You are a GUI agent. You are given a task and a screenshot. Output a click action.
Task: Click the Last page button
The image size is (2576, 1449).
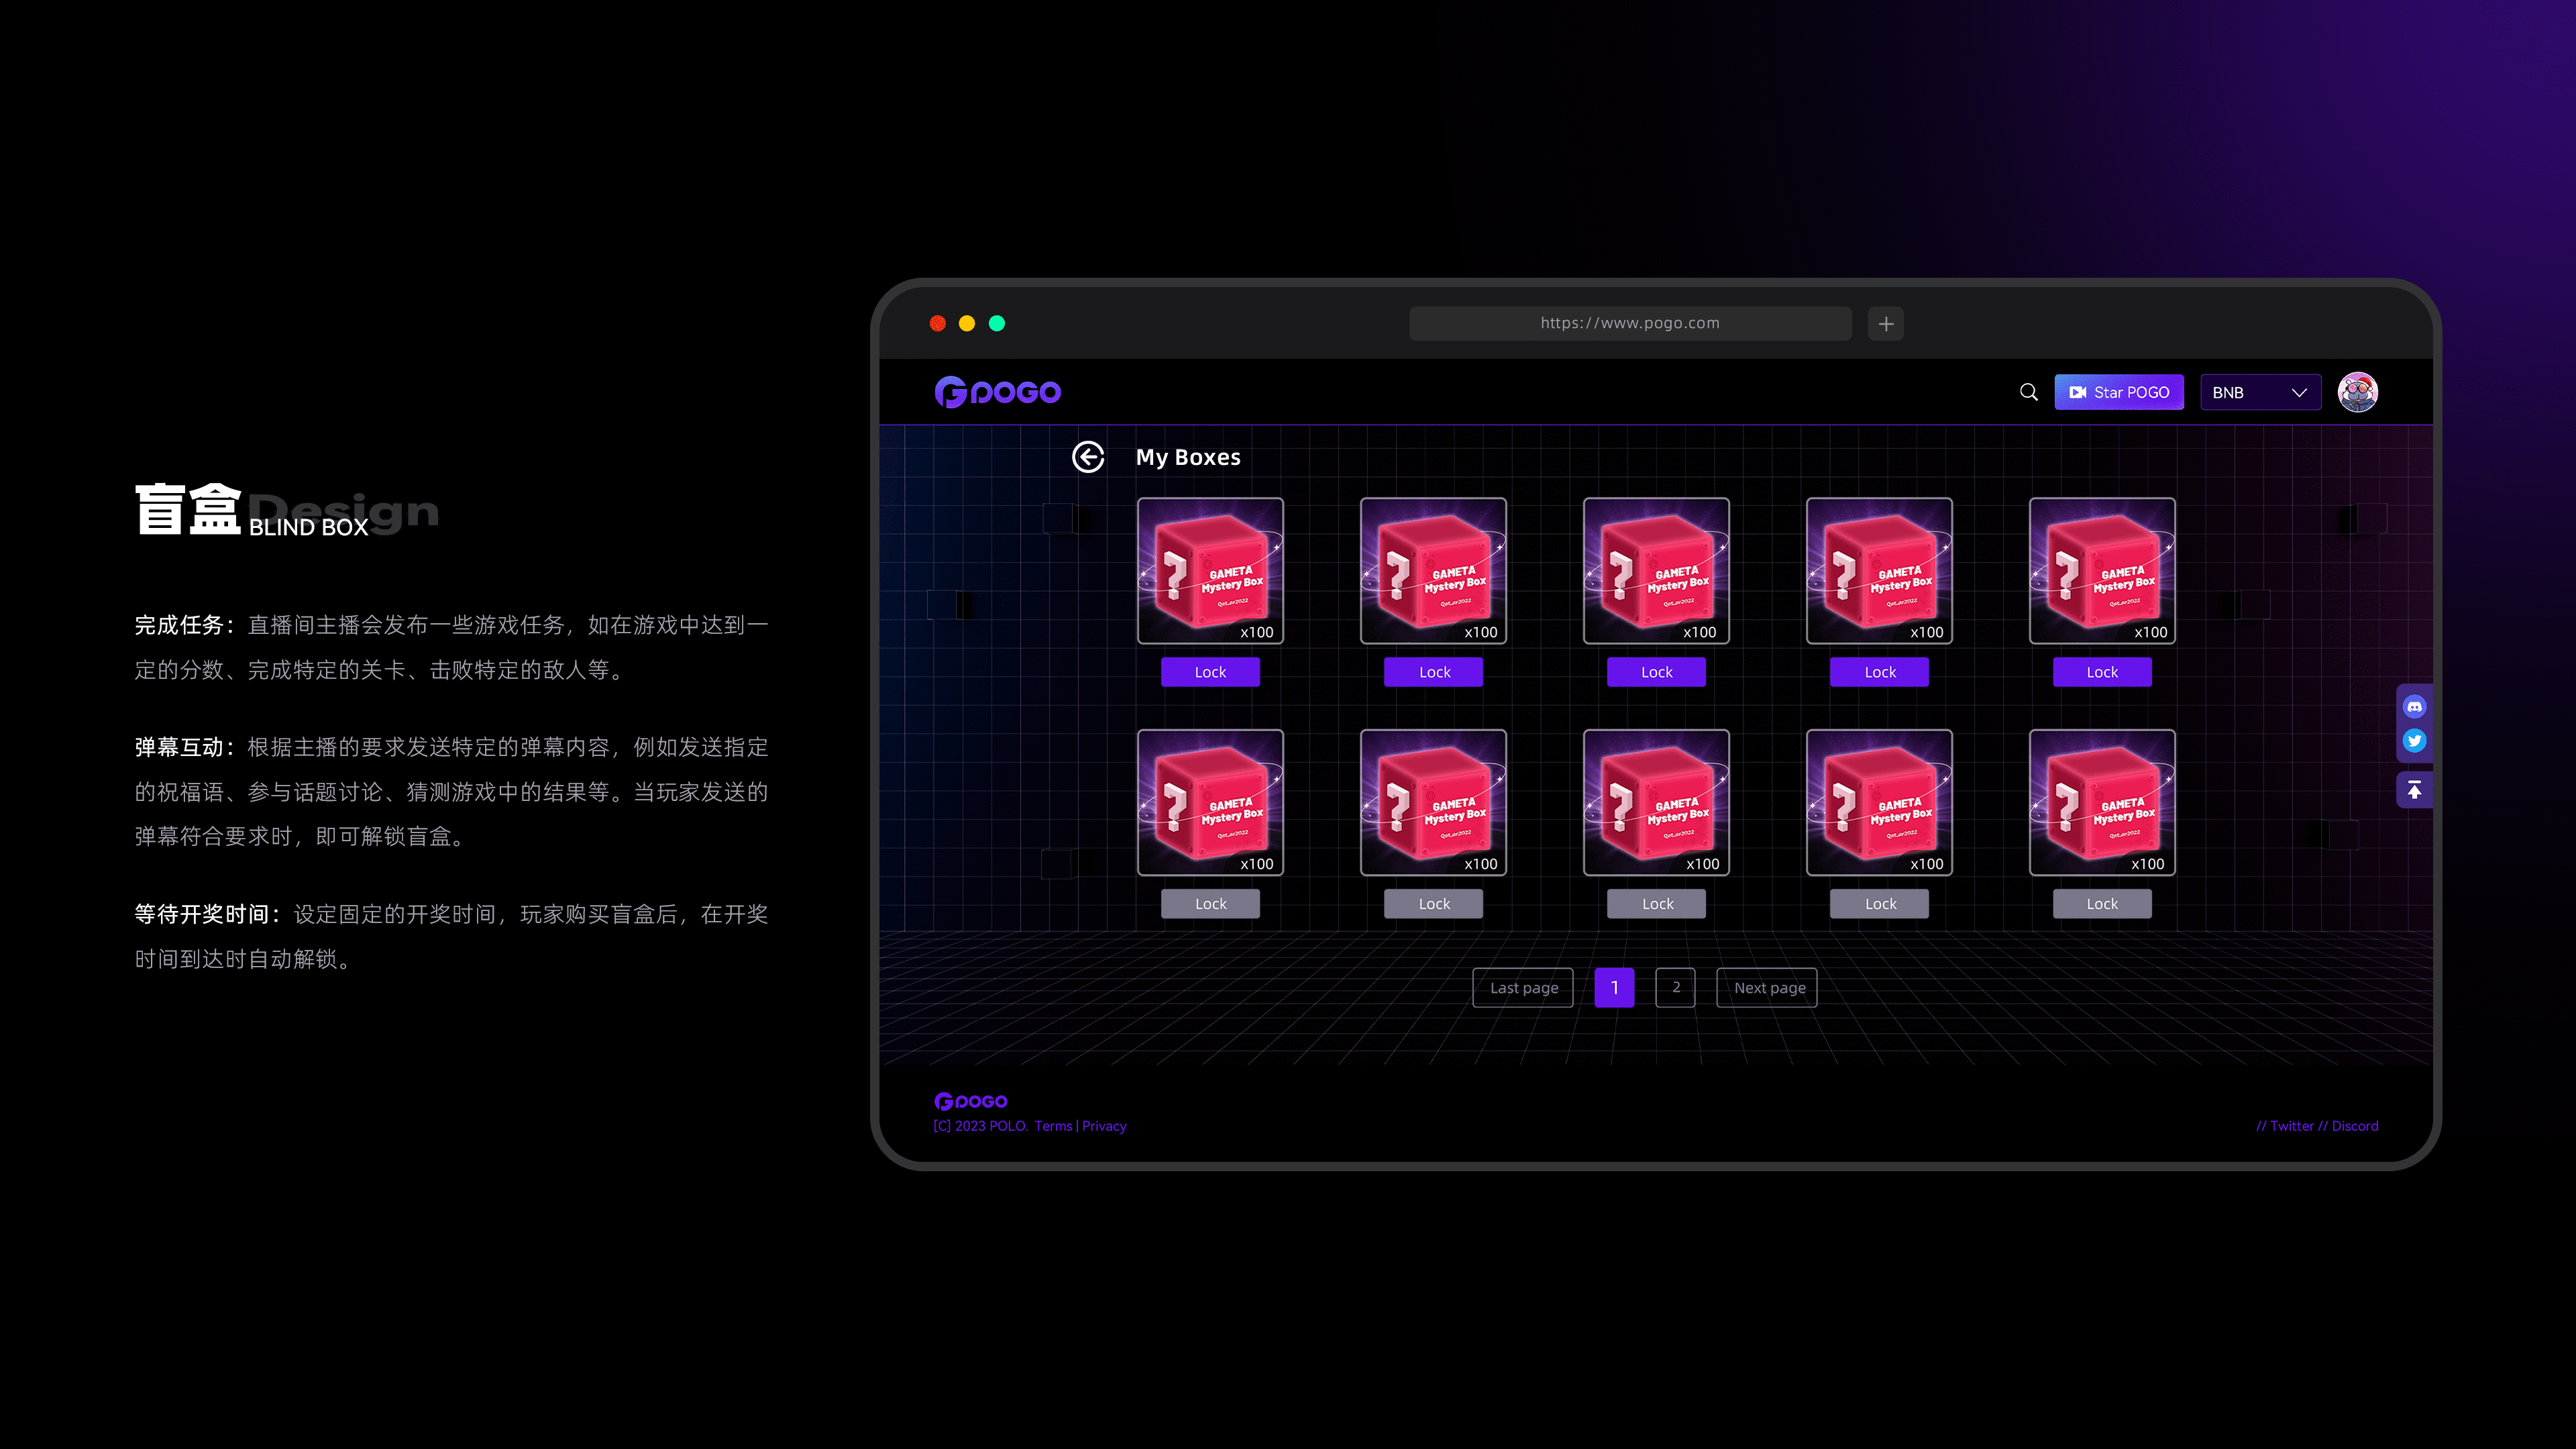1523,987
